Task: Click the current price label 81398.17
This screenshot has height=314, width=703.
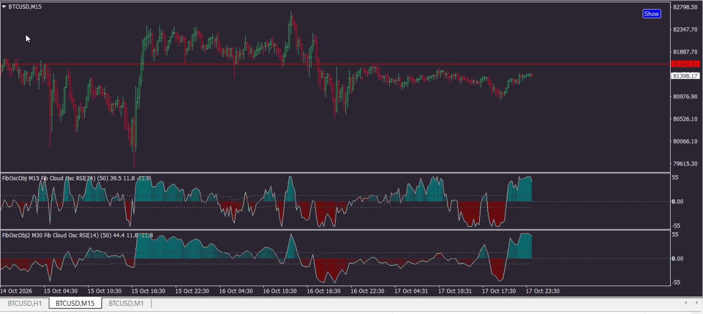Action: (x=685, y=76)
